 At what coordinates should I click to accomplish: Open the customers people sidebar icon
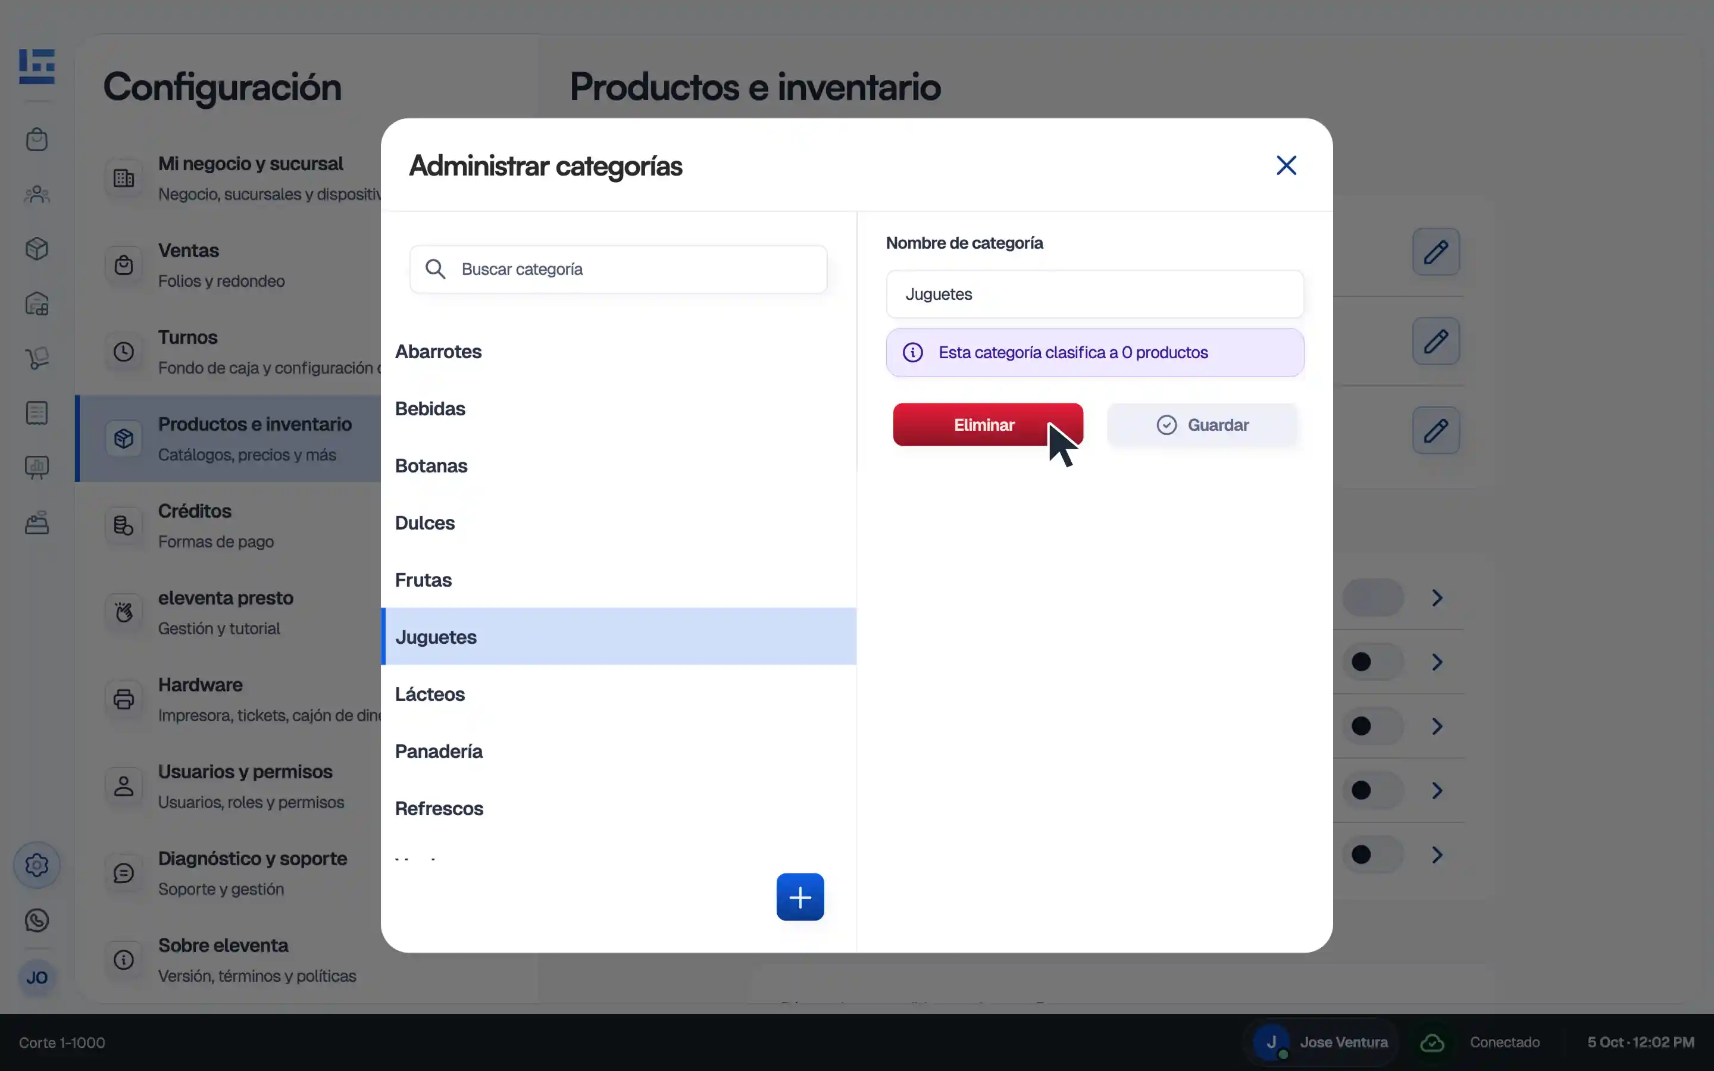click(x=37, y=194)
